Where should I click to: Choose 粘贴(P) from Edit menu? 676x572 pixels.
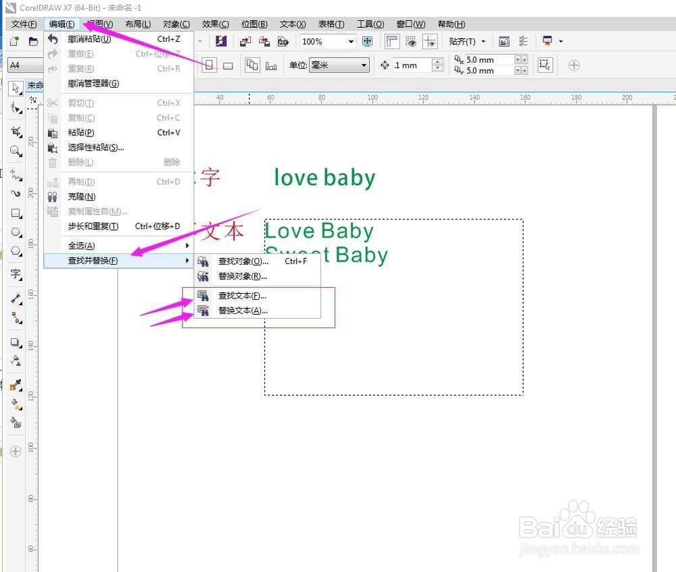[x=118, y=132]
